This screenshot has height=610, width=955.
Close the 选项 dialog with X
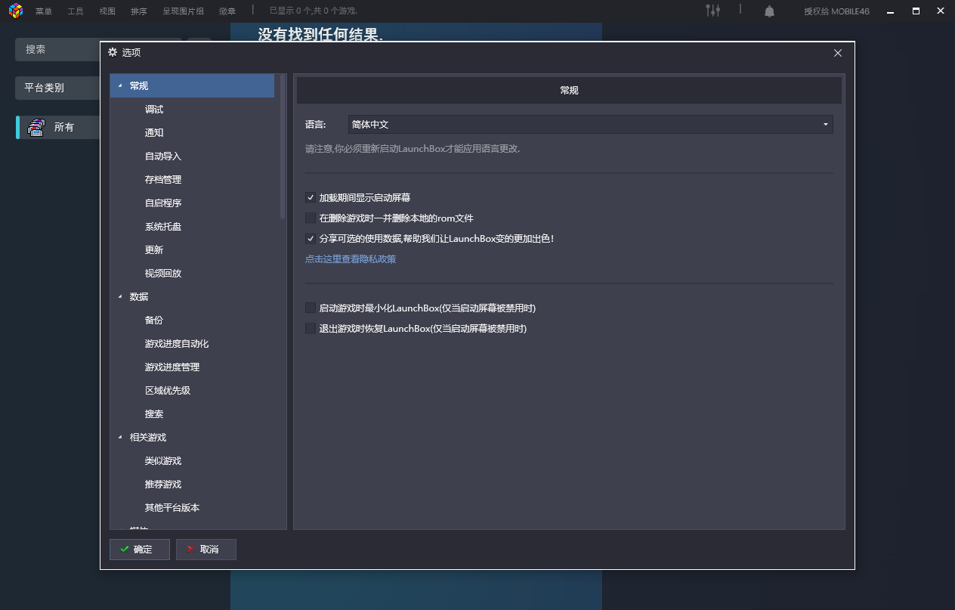[x=838, y=53]
